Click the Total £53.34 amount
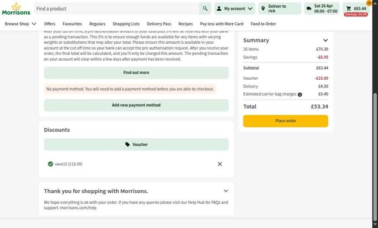 pos(320,106)
